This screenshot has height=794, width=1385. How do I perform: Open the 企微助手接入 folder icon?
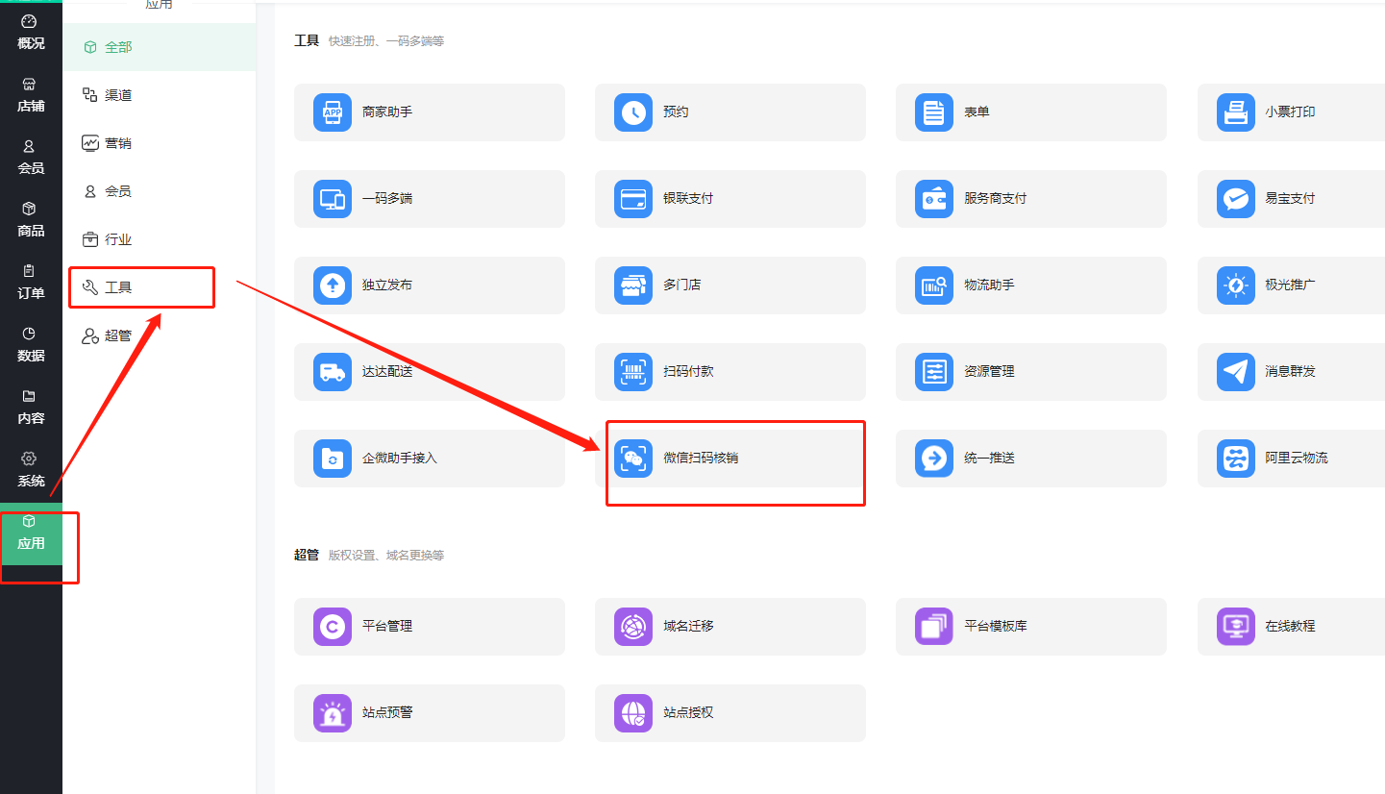click(333, 459)
